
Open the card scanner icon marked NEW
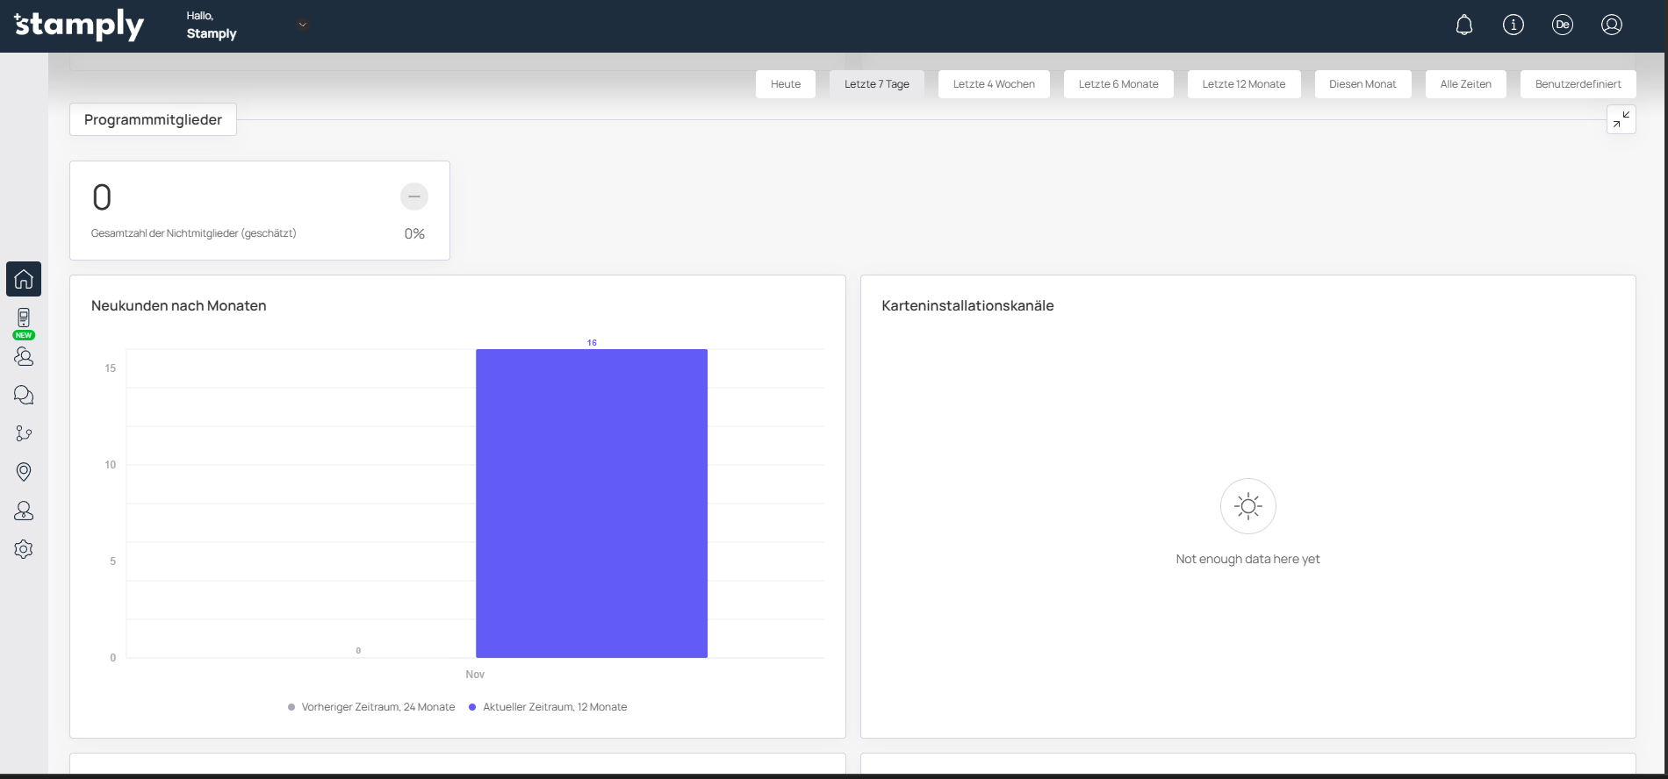tap(24, 318)
